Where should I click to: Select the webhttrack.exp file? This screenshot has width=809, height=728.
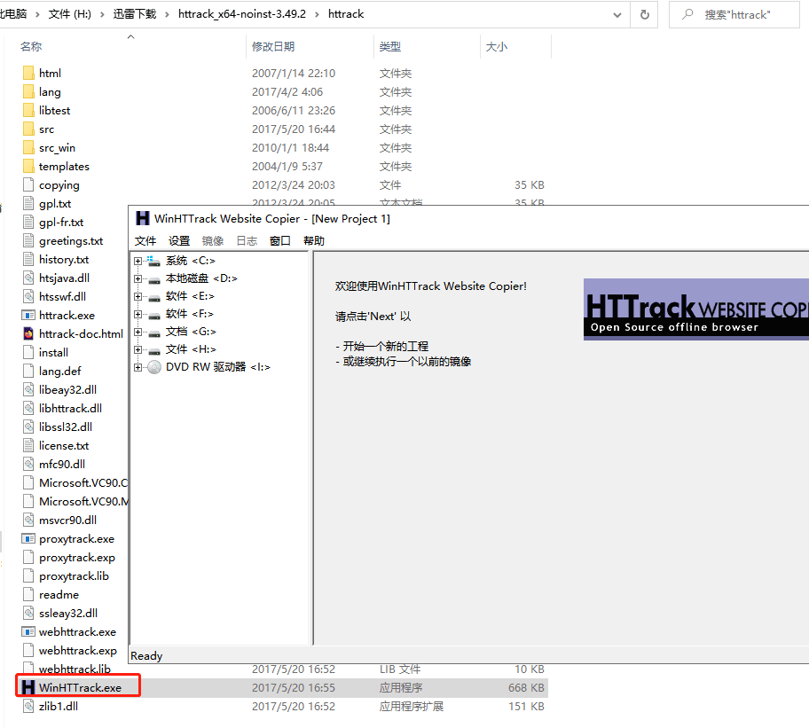78,650
